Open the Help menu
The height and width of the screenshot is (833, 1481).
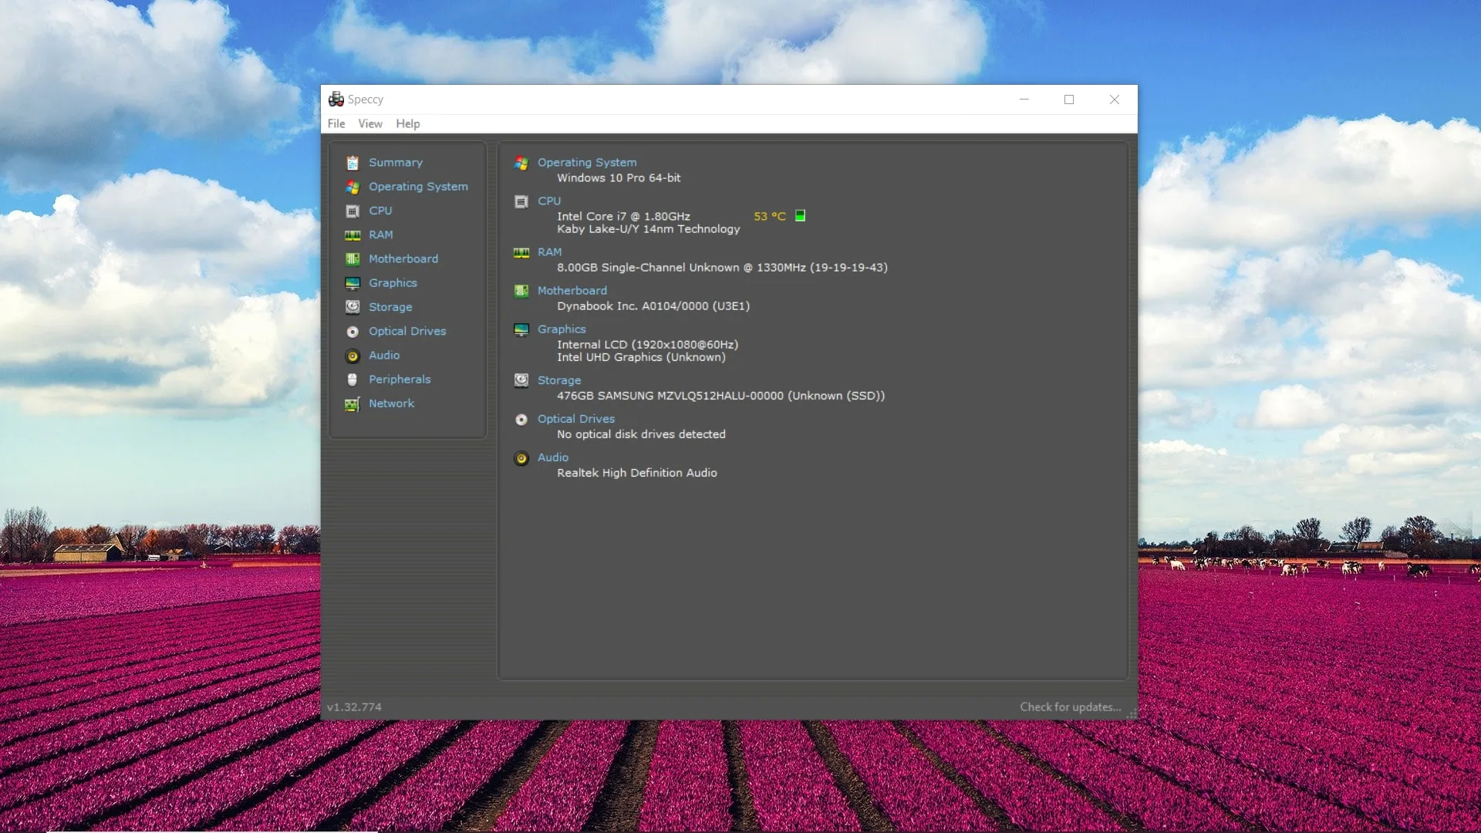coord(408,123)
